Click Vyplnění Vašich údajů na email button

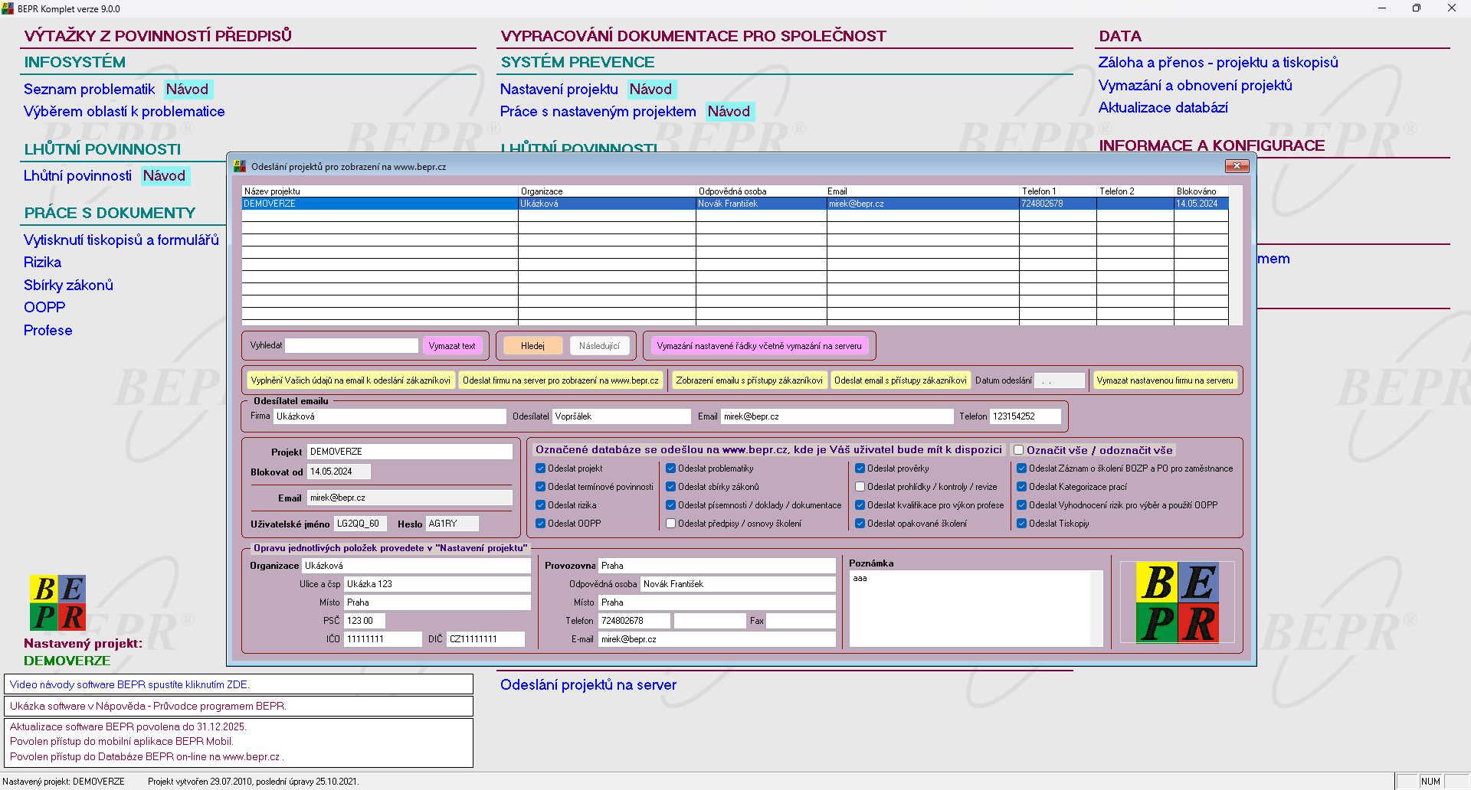tap(350, 380)
